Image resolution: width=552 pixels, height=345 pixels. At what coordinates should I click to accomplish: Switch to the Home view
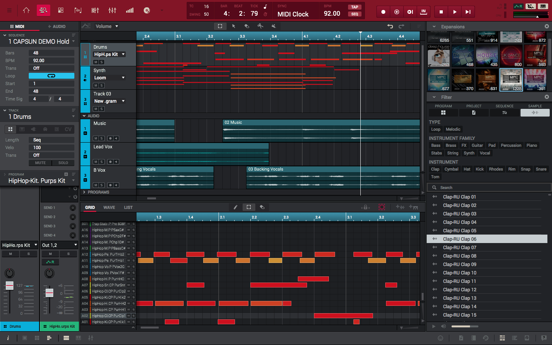[x=26, y=10]
